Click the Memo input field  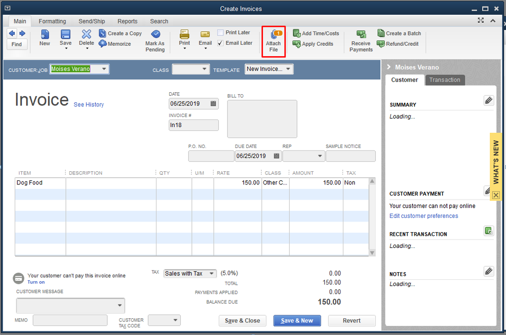click(x=70, y=320)
